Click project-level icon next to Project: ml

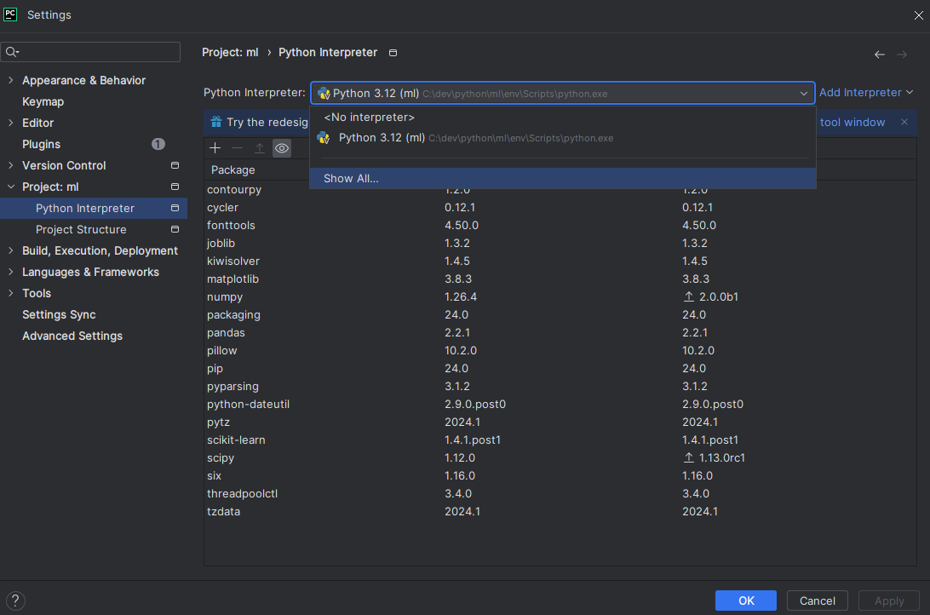[175, 187]
